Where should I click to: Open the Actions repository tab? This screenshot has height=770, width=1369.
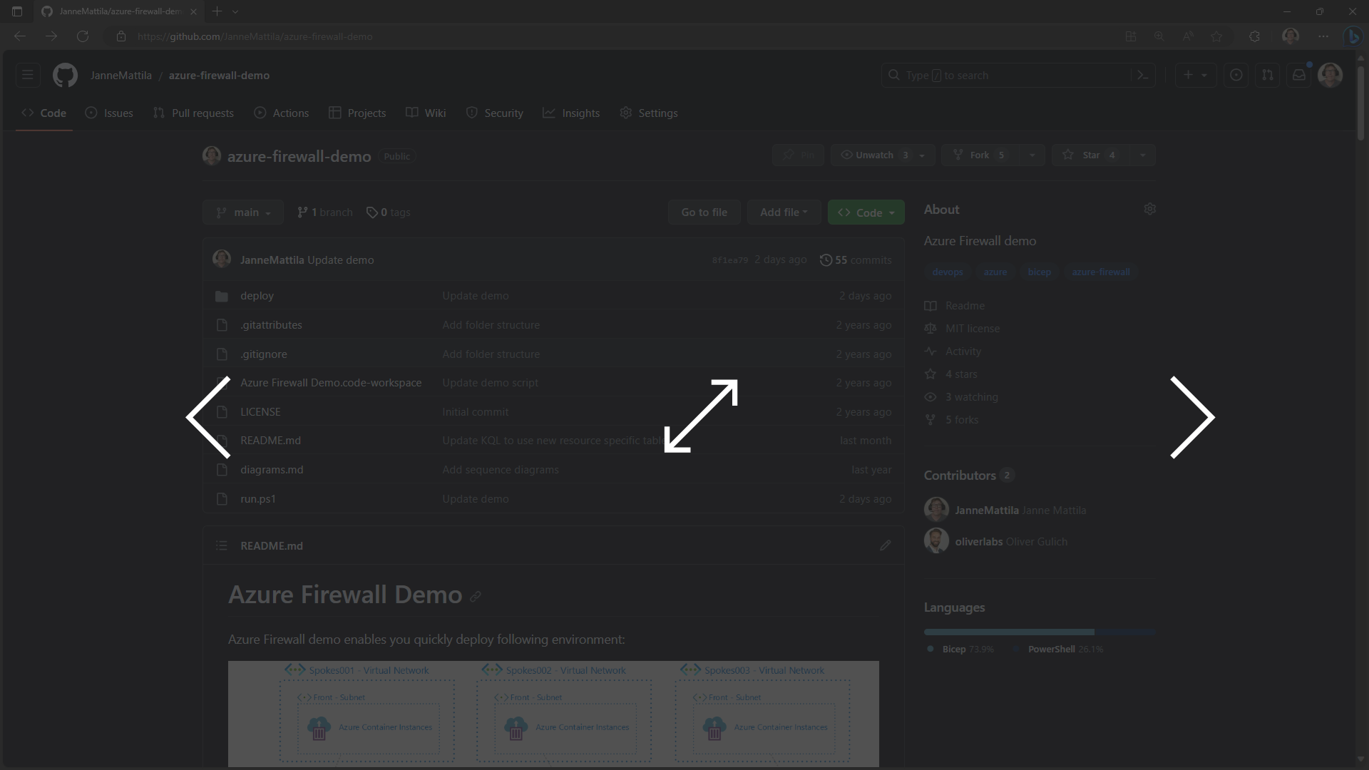282,113
